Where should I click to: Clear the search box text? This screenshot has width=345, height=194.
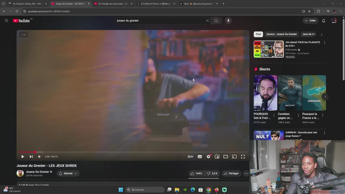(208, 21)
